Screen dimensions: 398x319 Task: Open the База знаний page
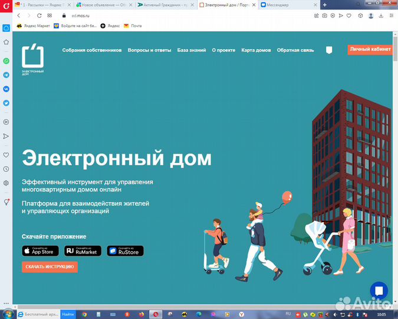192,50
